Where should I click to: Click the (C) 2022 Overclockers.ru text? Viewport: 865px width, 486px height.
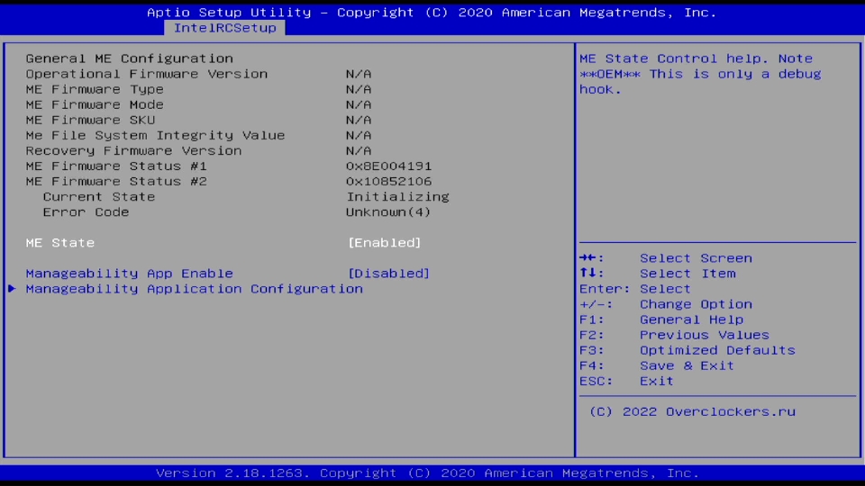pos(692,411)
